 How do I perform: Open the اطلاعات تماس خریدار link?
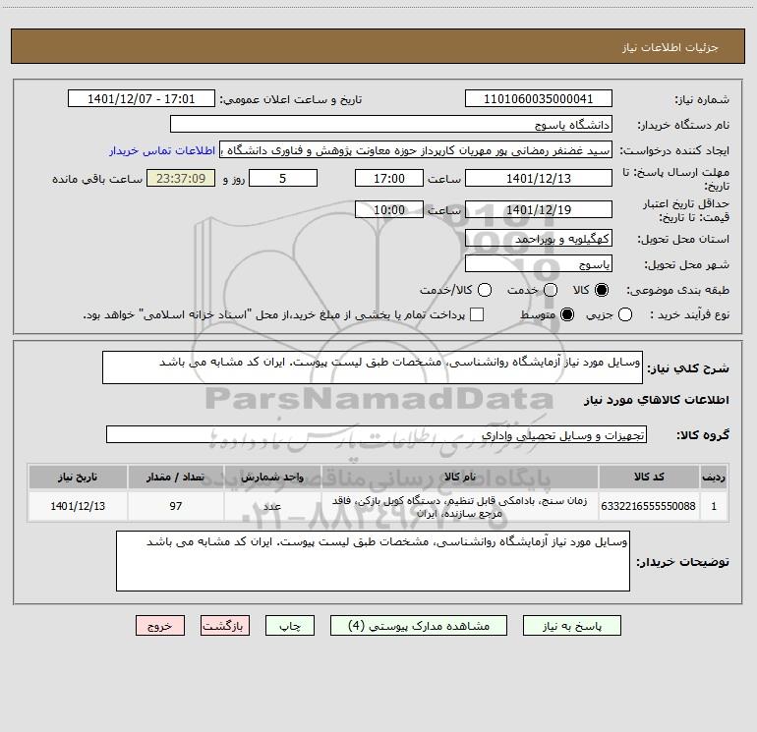click(162, 150)
